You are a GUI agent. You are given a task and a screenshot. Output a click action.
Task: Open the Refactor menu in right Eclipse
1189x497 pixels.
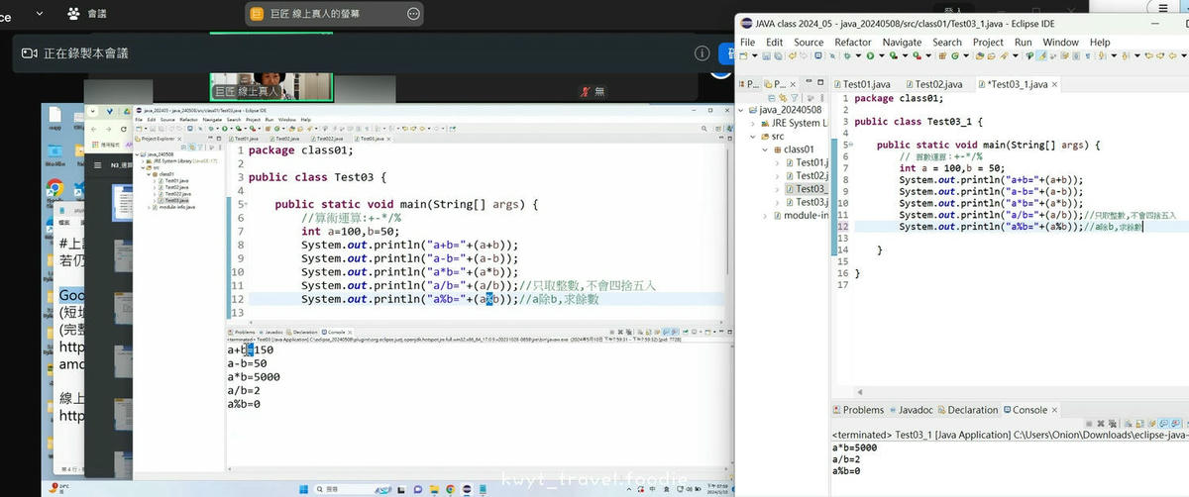point(853,43)
